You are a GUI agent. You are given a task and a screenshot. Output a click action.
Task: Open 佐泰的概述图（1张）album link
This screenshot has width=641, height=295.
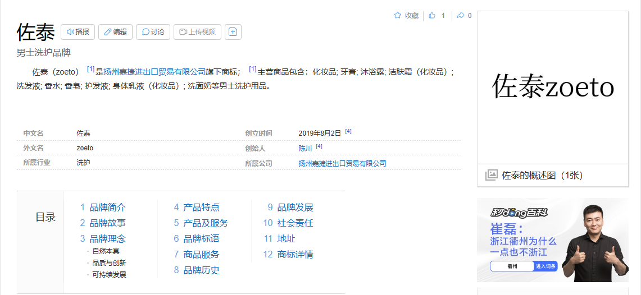point(542,176)
